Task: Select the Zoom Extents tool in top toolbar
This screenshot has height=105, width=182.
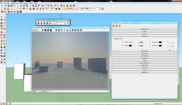Action: (x=52, y=6)
